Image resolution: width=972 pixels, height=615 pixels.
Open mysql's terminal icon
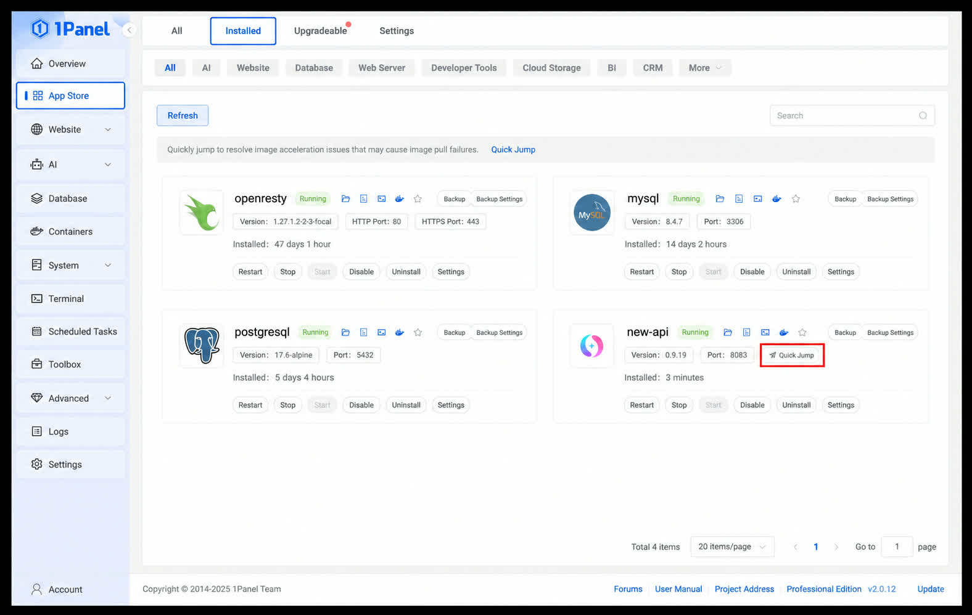click(x=758, y=199)
